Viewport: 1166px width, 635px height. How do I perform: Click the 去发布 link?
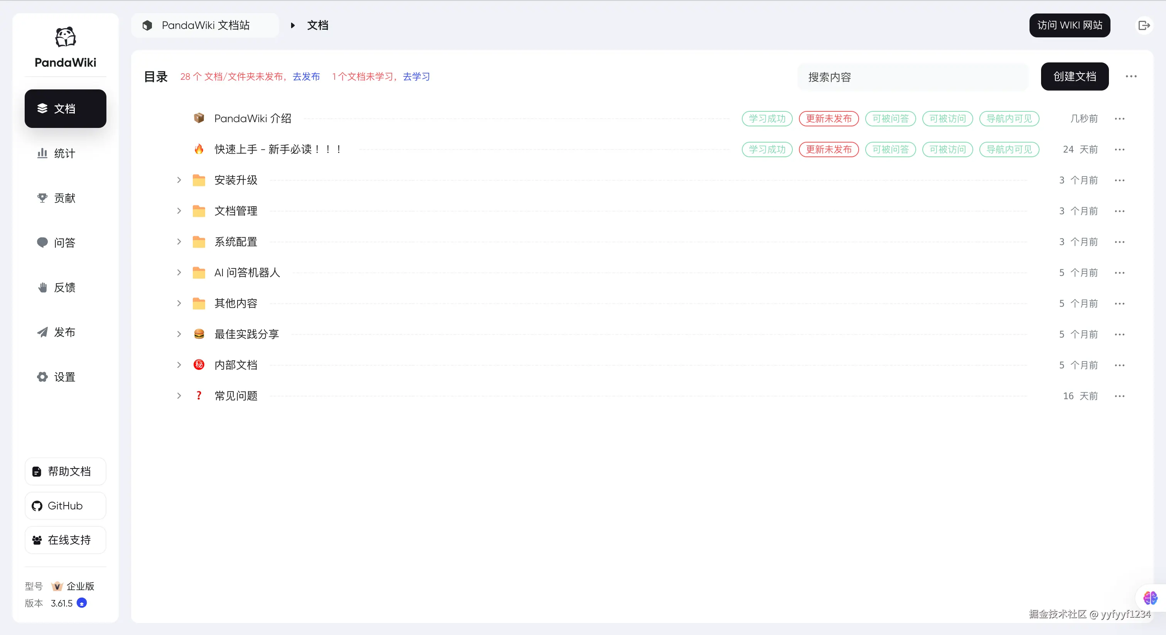point(306,76)
